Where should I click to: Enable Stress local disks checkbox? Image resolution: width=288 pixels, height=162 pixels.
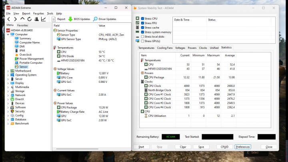142,36
